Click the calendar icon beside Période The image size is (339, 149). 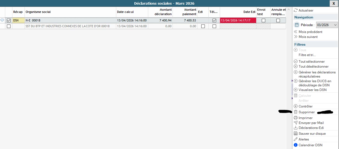(297, 25)
